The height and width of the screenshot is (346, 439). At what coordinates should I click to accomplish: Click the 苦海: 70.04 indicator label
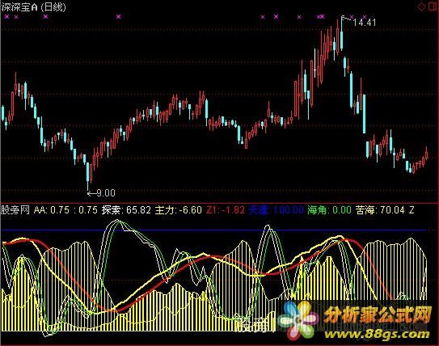point(380,210)
